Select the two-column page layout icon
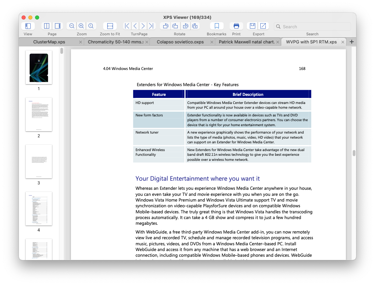Screen dimensions: 375x285 (x=47, y=26)
